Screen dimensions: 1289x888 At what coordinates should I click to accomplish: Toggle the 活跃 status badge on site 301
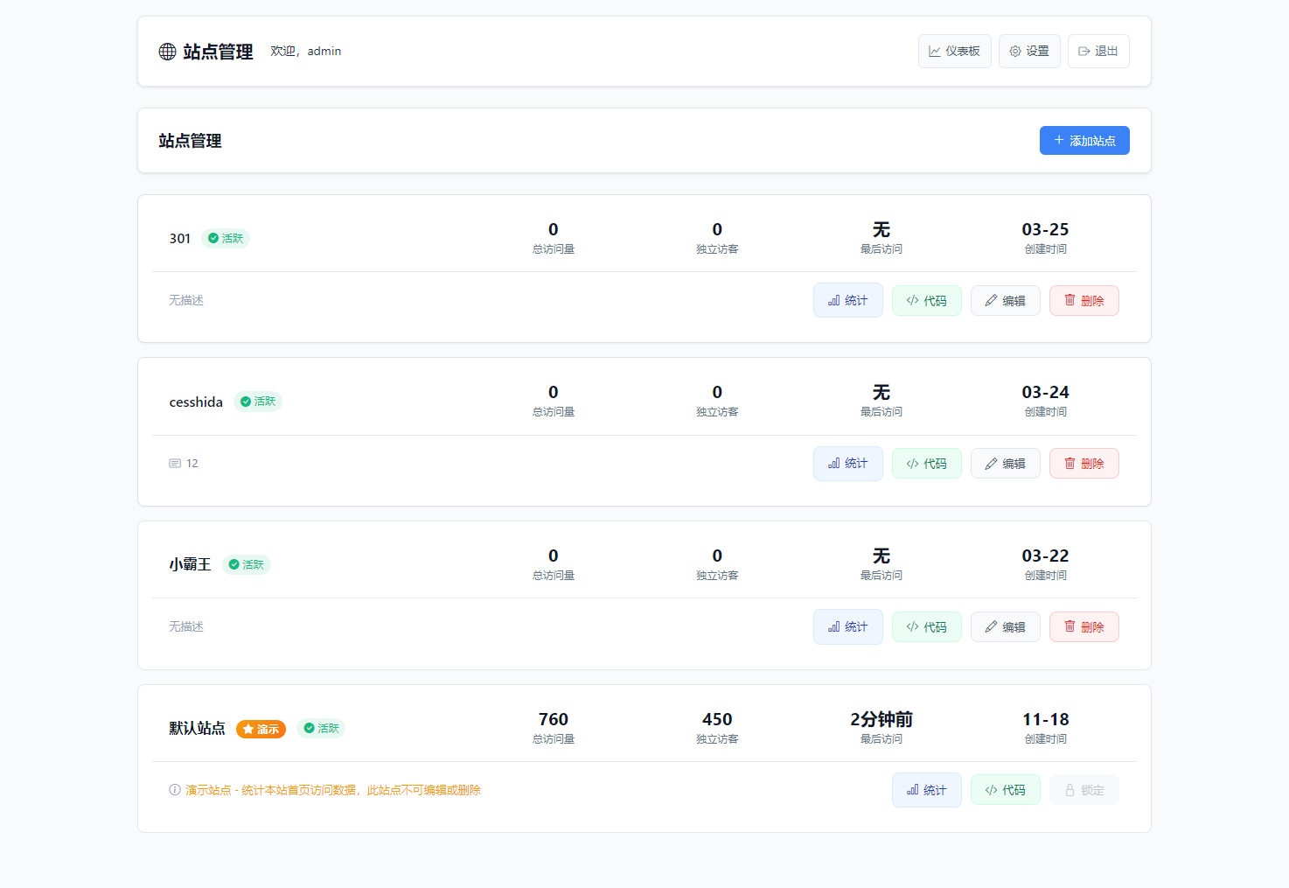coord(226,237)
